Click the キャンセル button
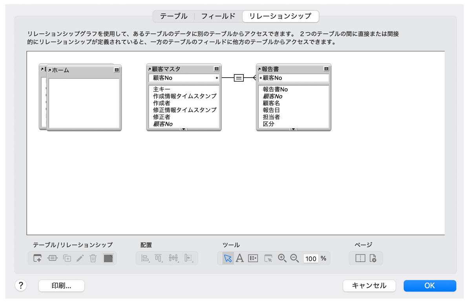 (x=369, y=286)
